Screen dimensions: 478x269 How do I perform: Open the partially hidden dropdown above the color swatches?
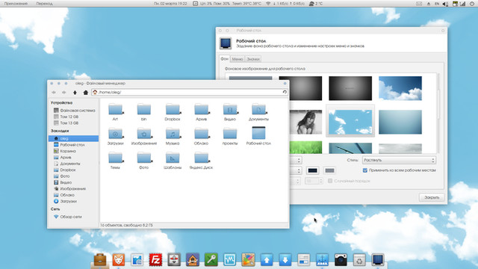click(296, 160)
